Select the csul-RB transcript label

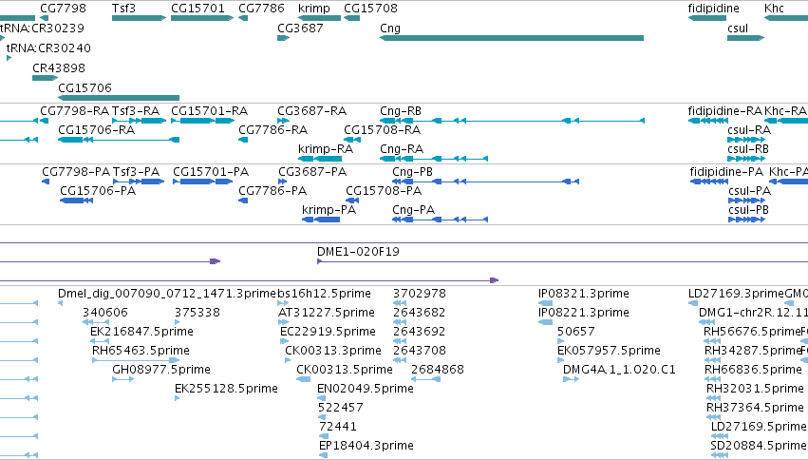748,149
